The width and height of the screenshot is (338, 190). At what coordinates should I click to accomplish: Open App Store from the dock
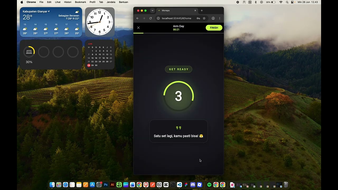point(92,185)
